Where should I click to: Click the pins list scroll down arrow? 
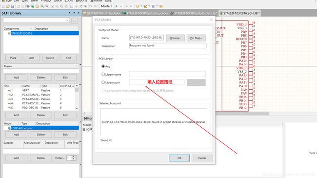[77, 108]
